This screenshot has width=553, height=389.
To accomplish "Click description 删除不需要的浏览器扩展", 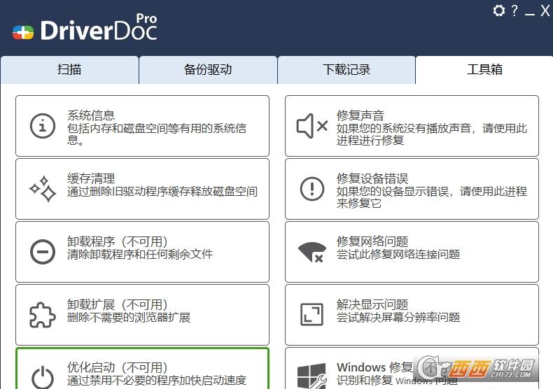I will coord(129,317).
